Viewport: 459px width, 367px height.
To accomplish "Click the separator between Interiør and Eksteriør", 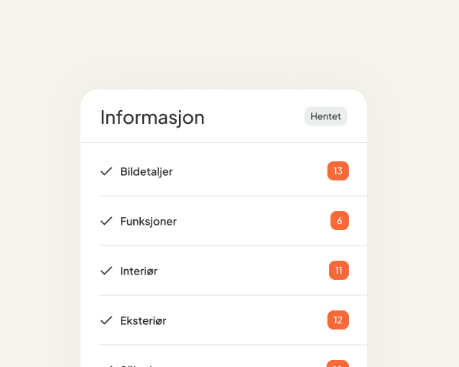I will tap(223, 295).
